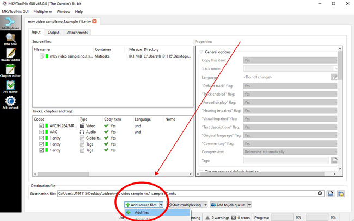Edit the Language property with pencil icon
The image size is (354, 221).
point(334,77)
